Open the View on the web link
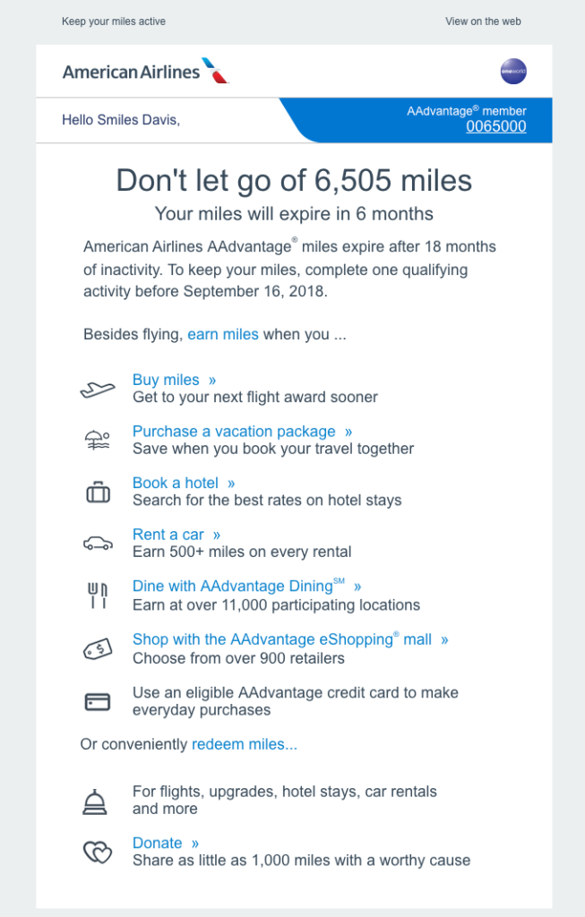 point(483,21)
